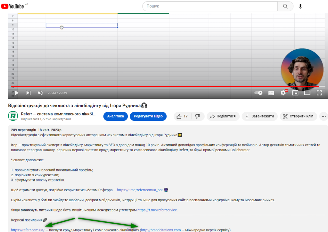The height and width of the screenshot is (232, 328).
Task: Click the search magnifier button
Action: [285, 6]
